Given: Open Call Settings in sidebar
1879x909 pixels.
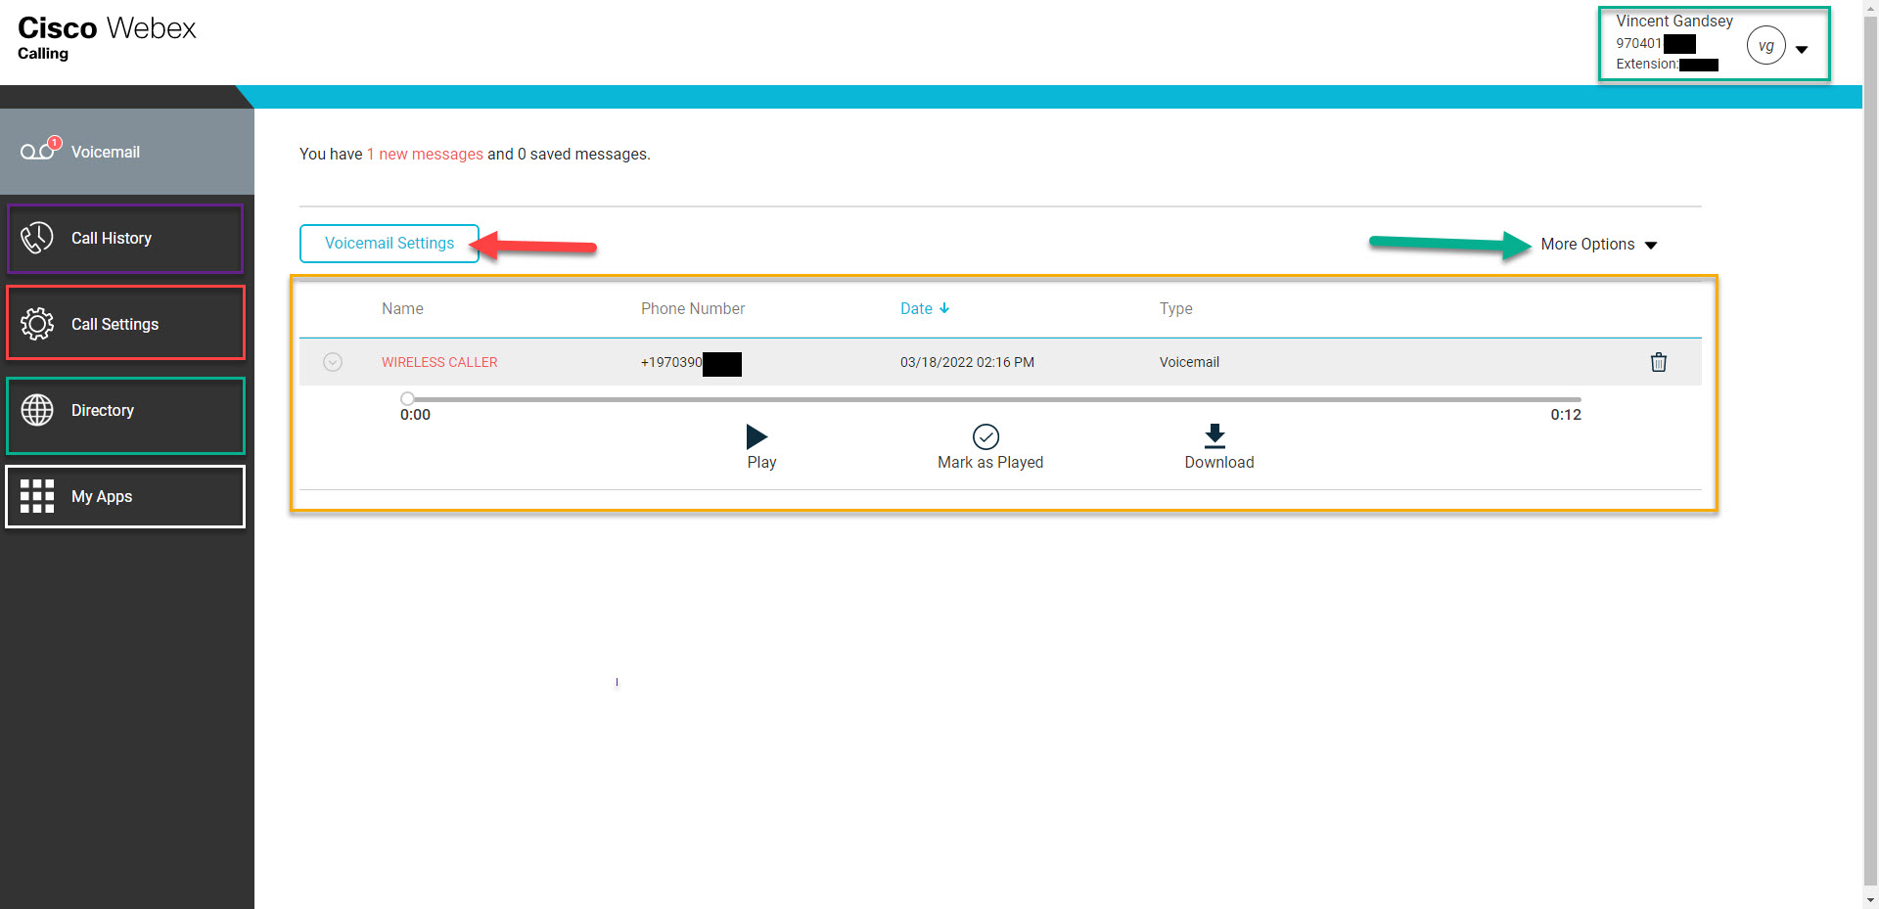Looking at the screenshot, I should point(125,324).
